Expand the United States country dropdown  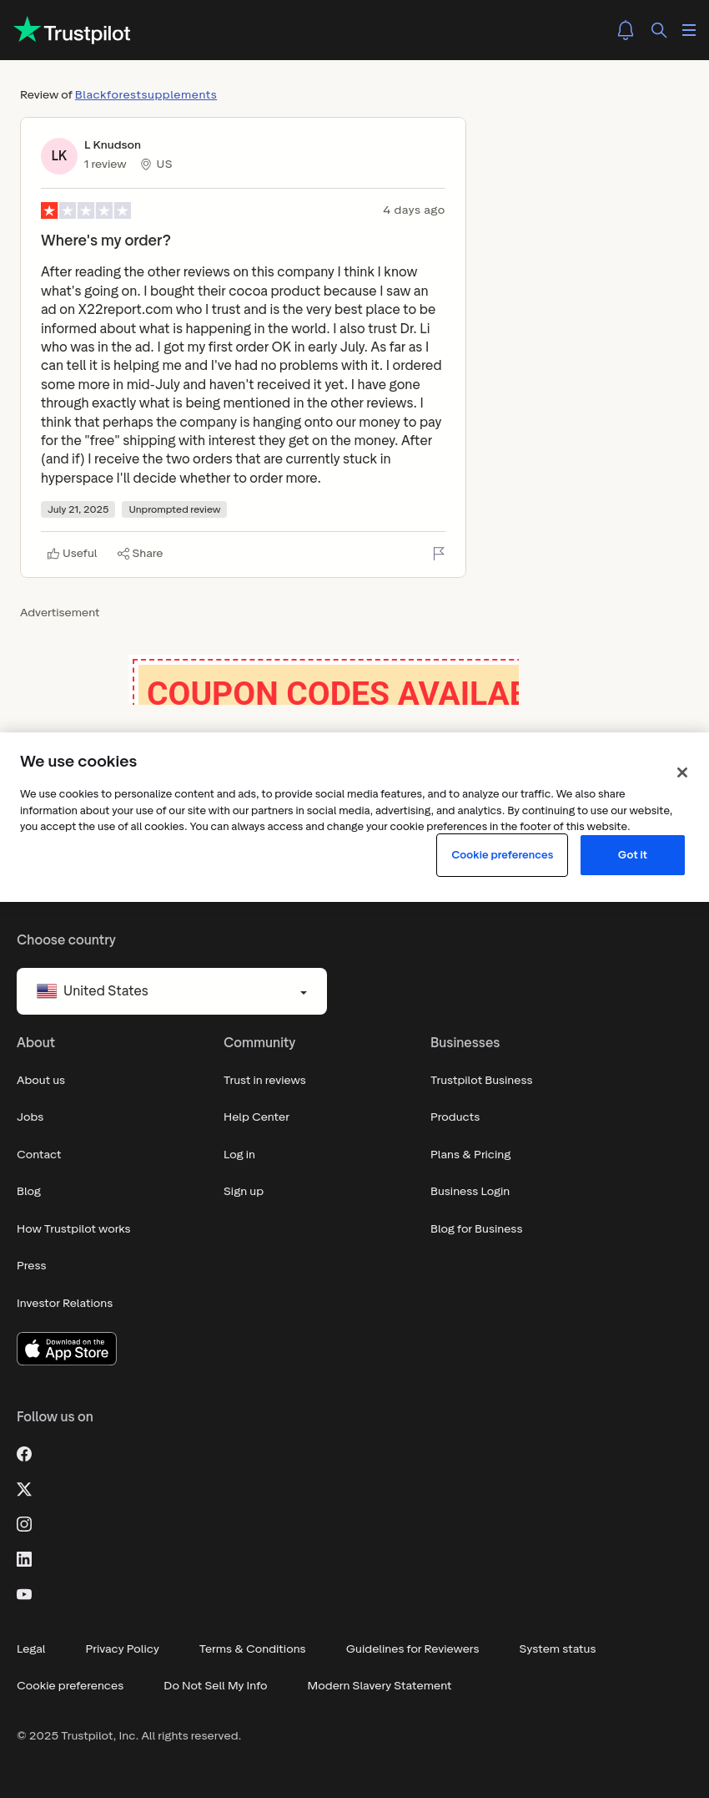point(172,991)
